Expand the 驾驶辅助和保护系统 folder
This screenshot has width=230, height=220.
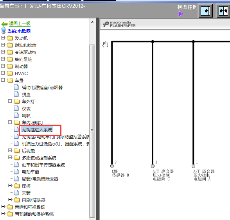pyautogui.click(x=3, y=214)
